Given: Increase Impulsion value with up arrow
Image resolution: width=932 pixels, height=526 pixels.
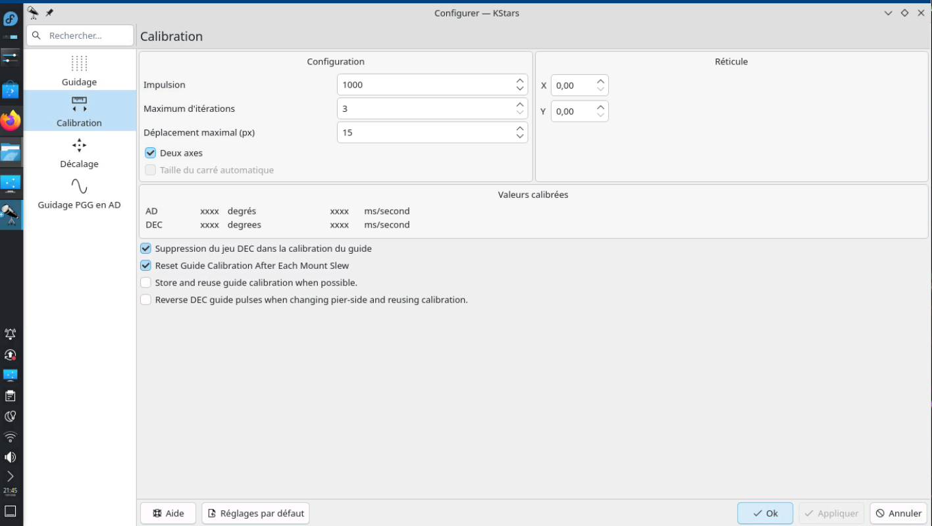Looking at the screenshot, I should coord(520,80).
